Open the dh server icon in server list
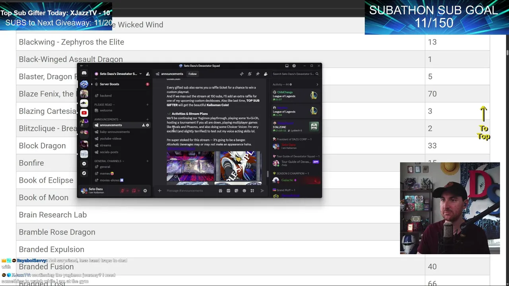509x286 pixels. (x=84, y=103)
